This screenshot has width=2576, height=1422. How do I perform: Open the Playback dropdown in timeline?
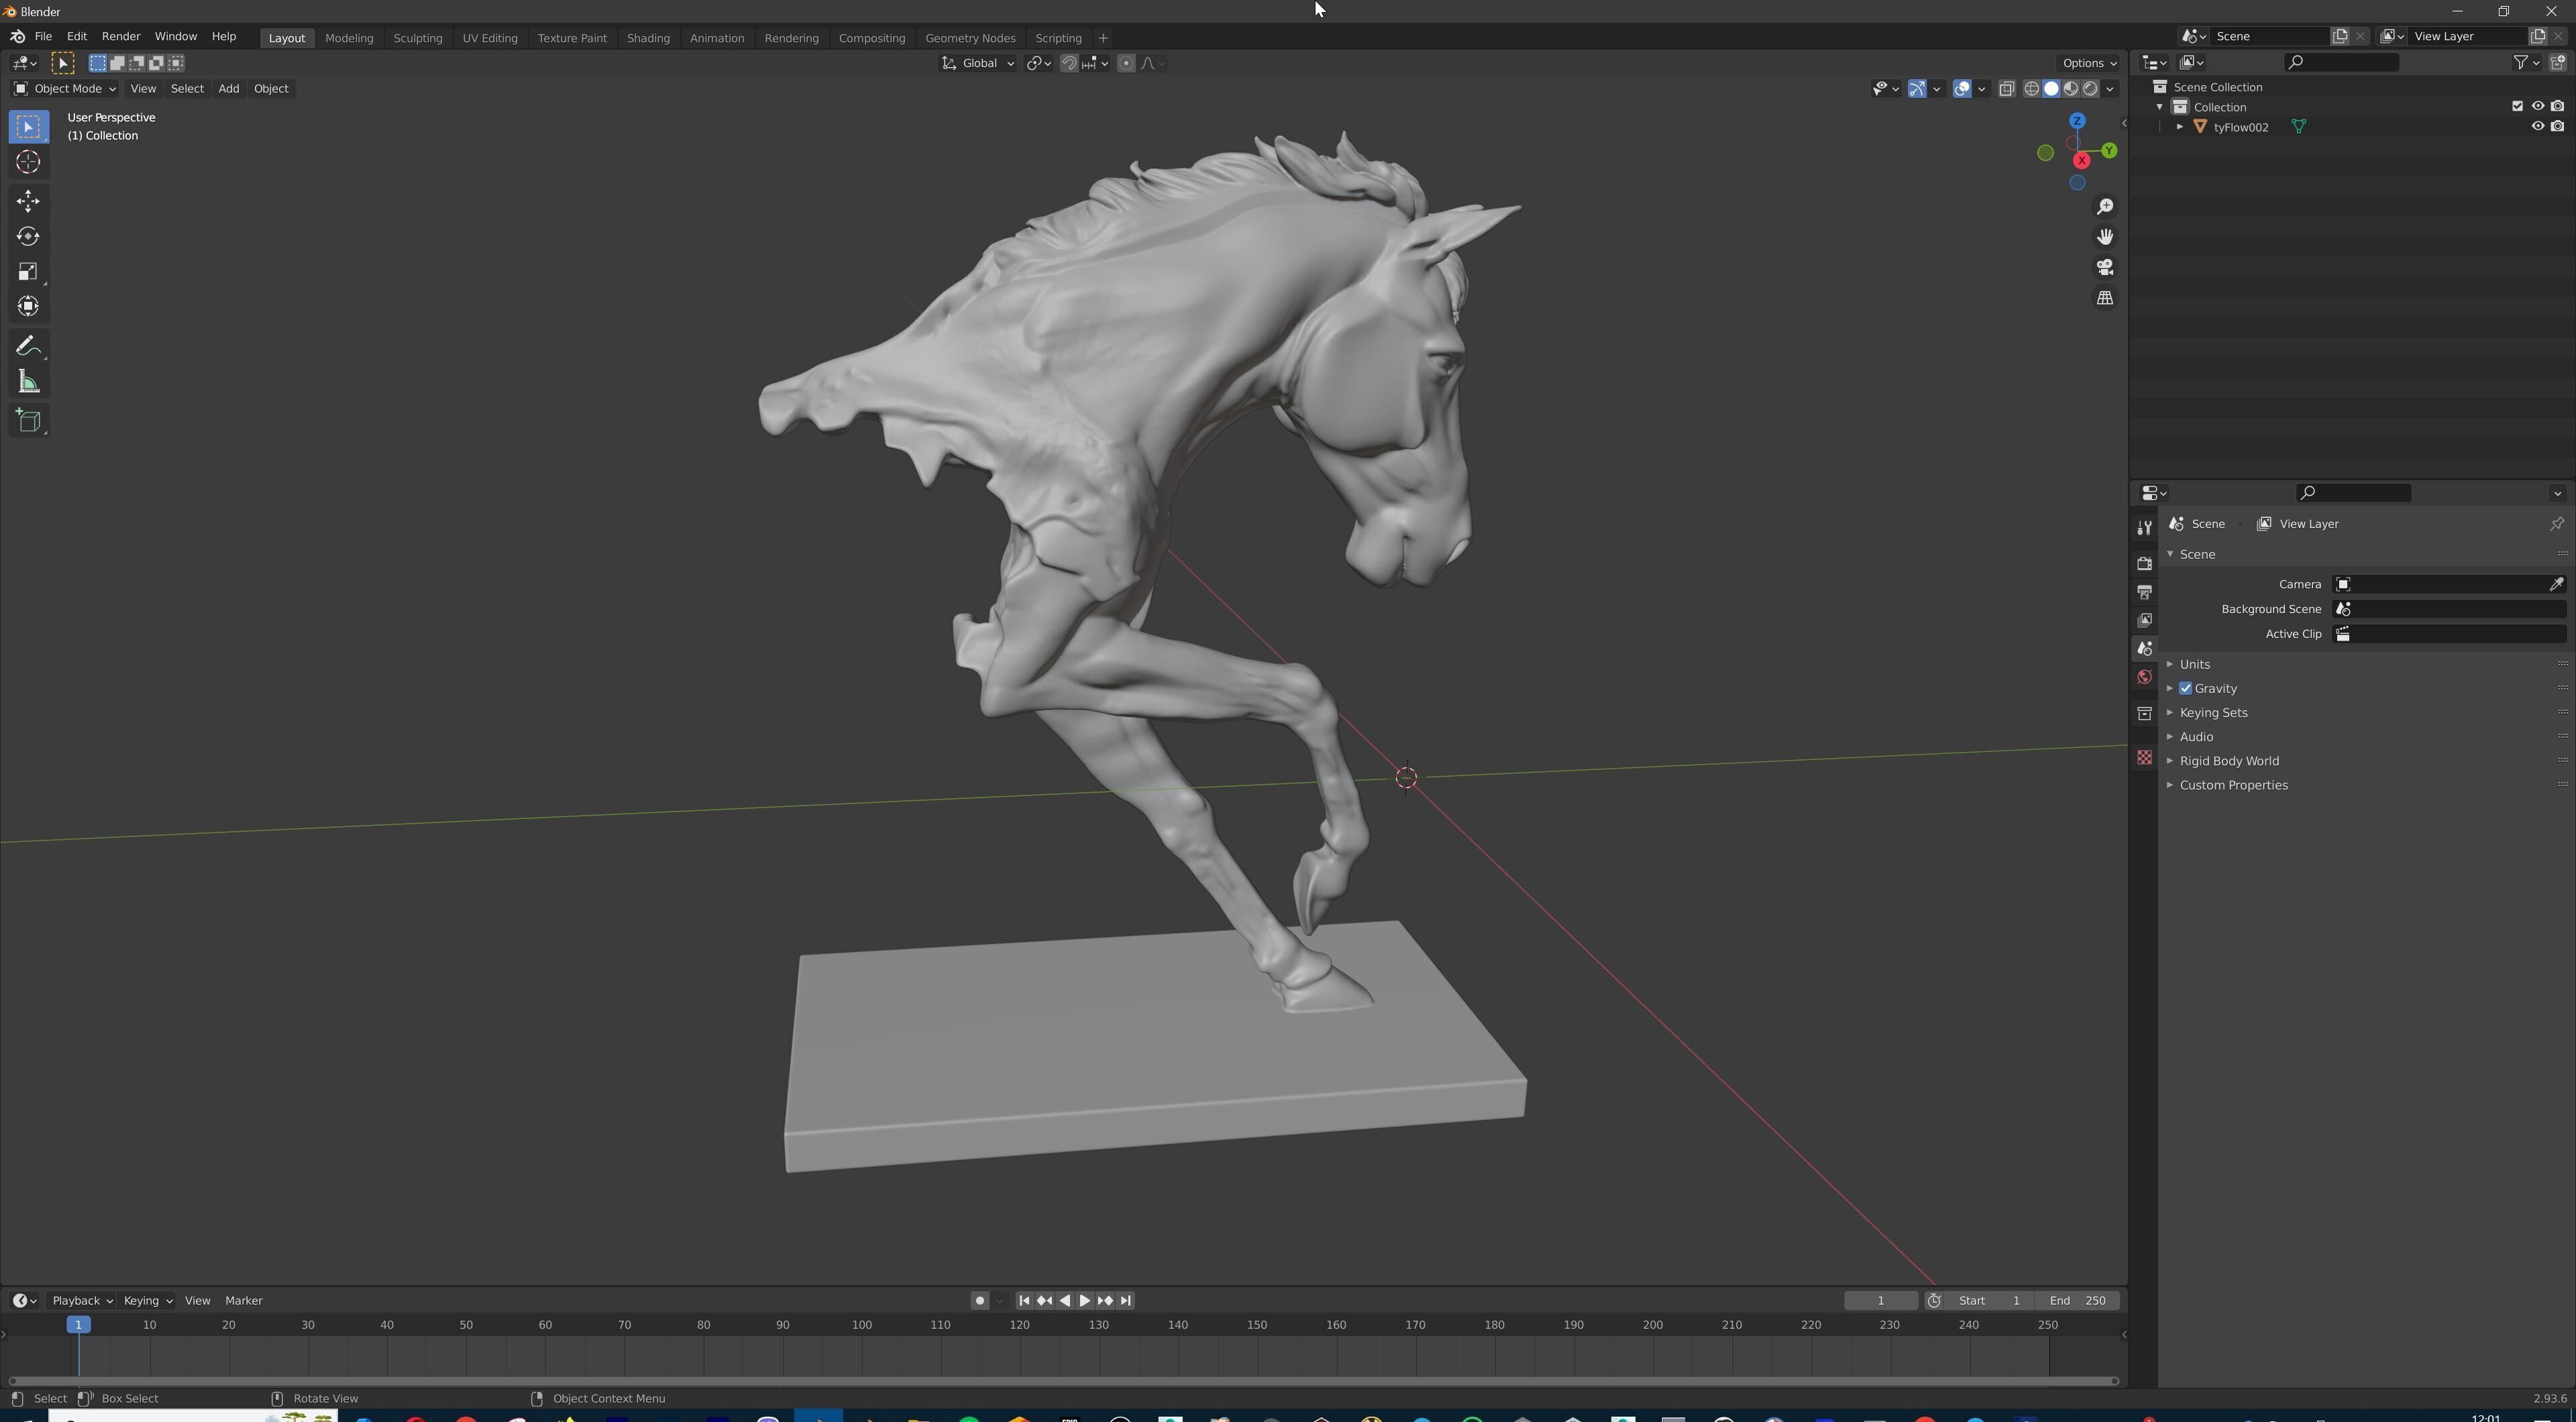coord(81,1301)
